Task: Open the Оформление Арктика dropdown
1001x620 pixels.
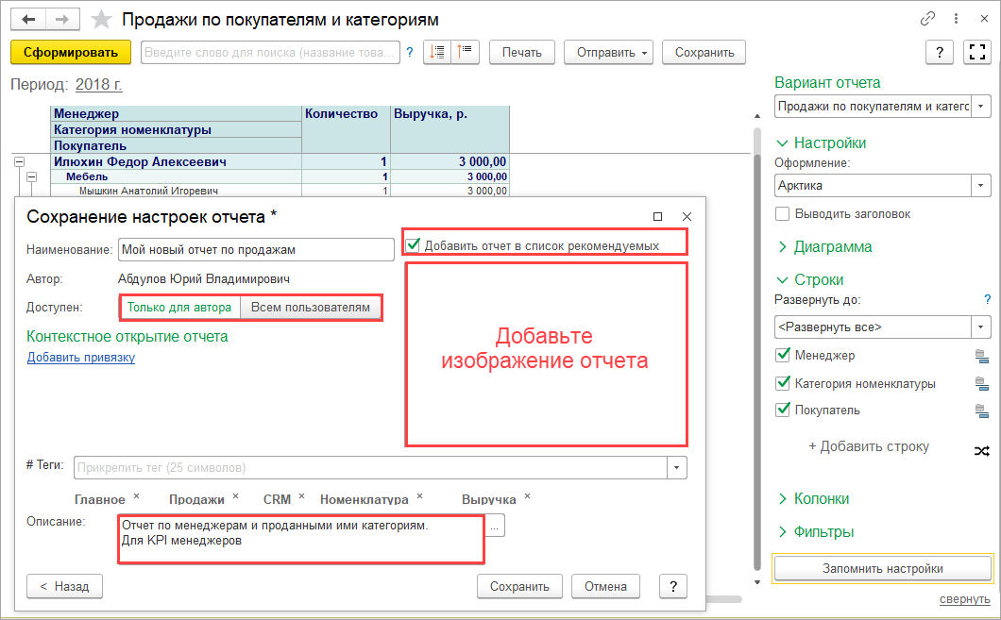Action: pos(980,186)
